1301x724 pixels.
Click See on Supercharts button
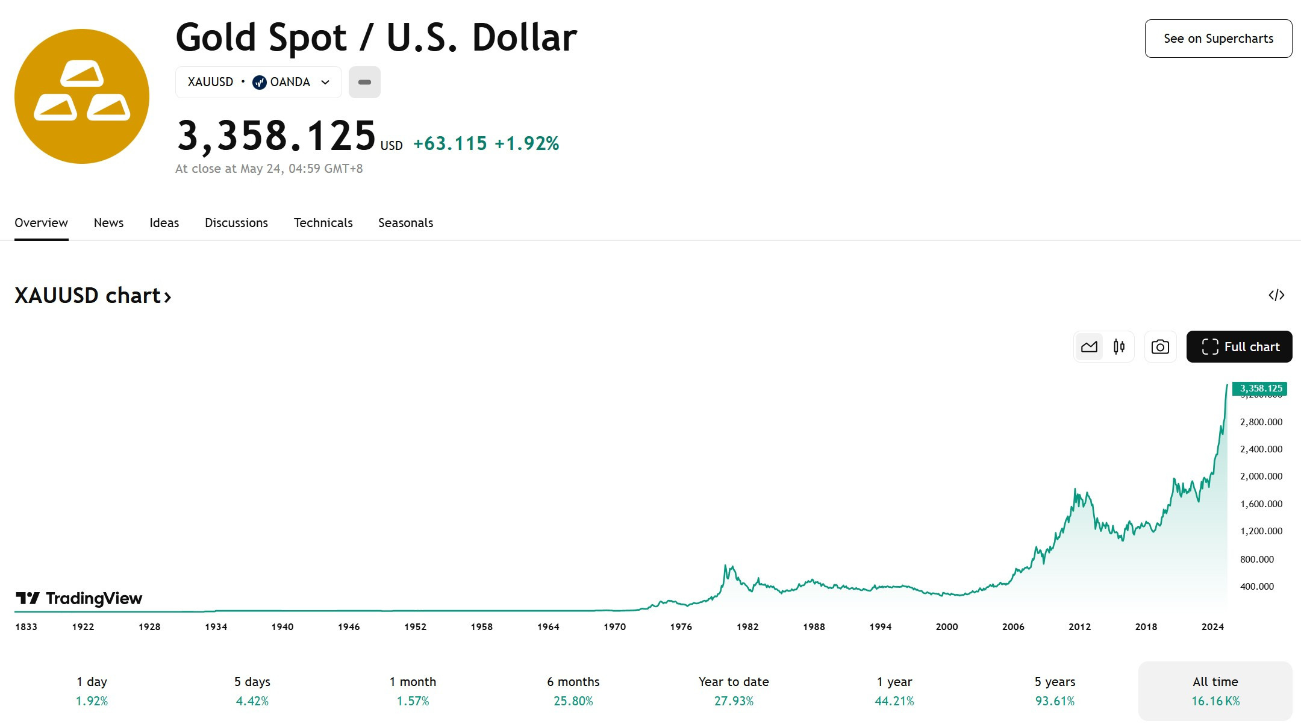pos(1218,39)
